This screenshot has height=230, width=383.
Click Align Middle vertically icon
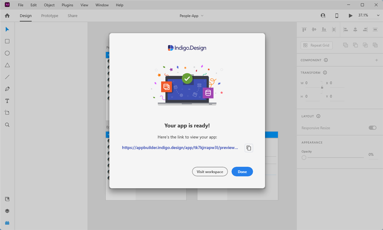click(314, 29)
